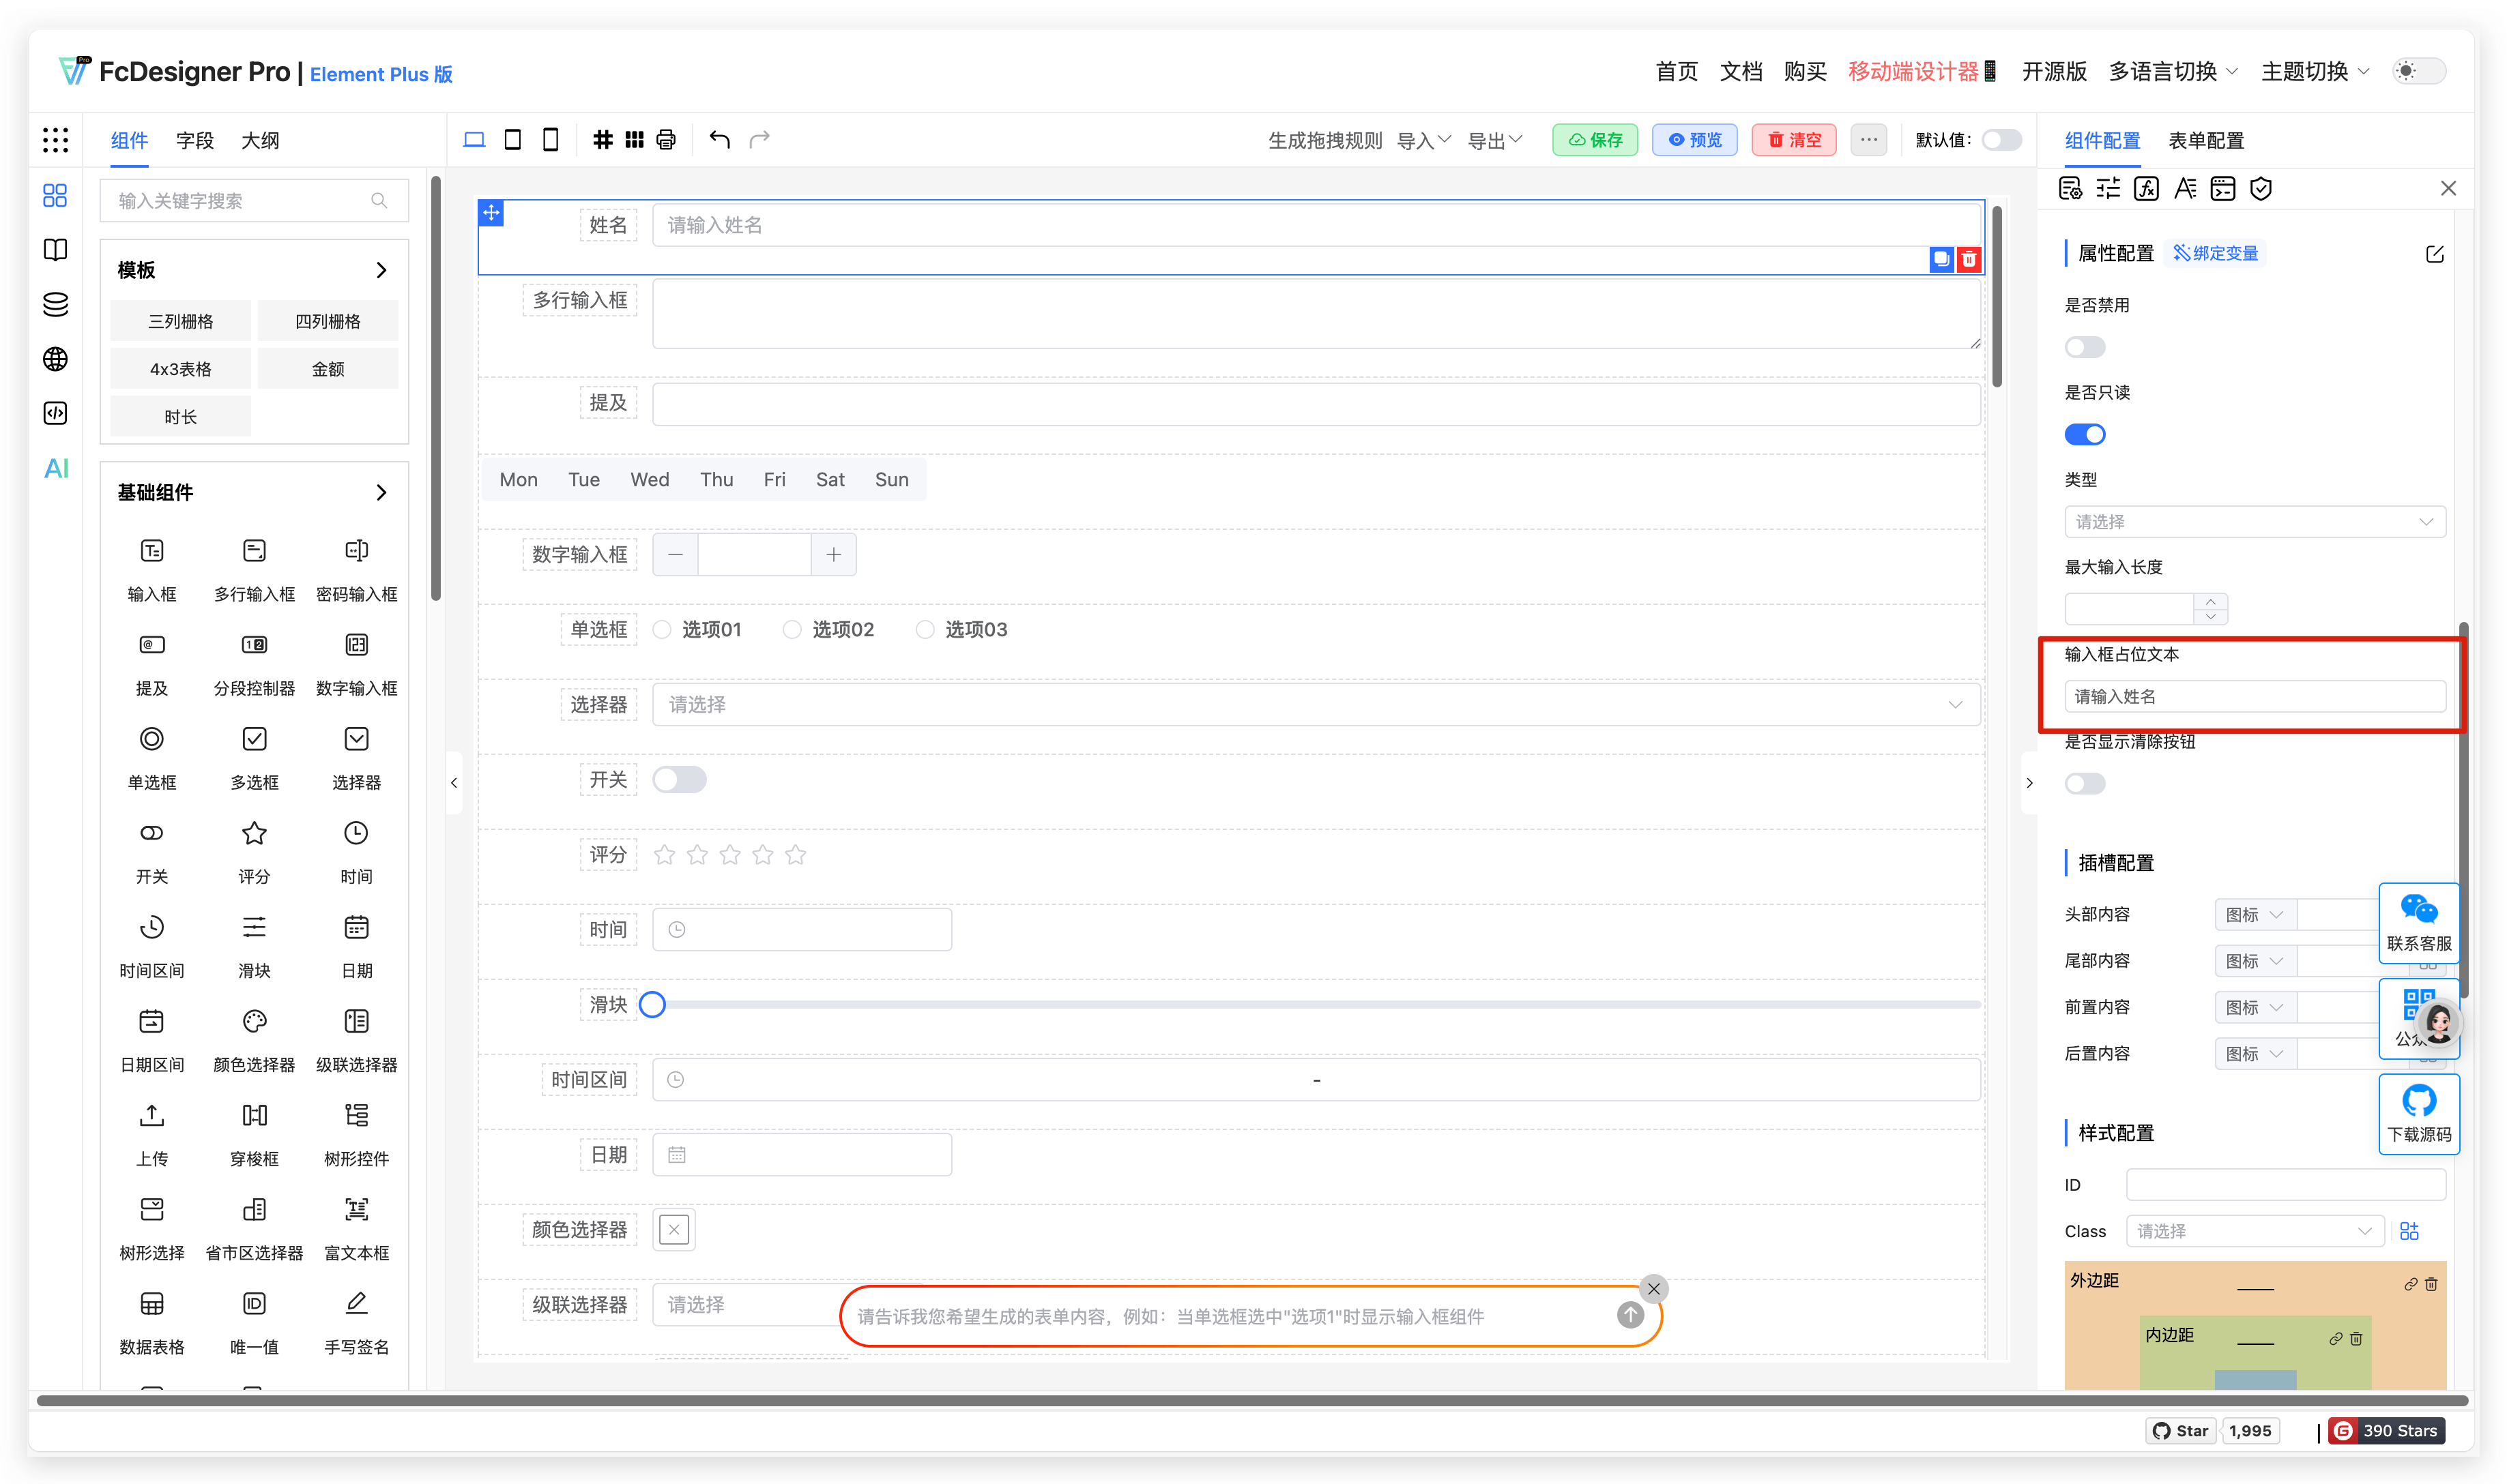Send the AI prompt with the arrow button
The width and height of the screenshot is (2507, 1484).
[x=1629, y=1315]
